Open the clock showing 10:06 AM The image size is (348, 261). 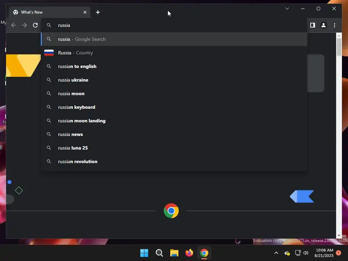[x=324, y=253]
